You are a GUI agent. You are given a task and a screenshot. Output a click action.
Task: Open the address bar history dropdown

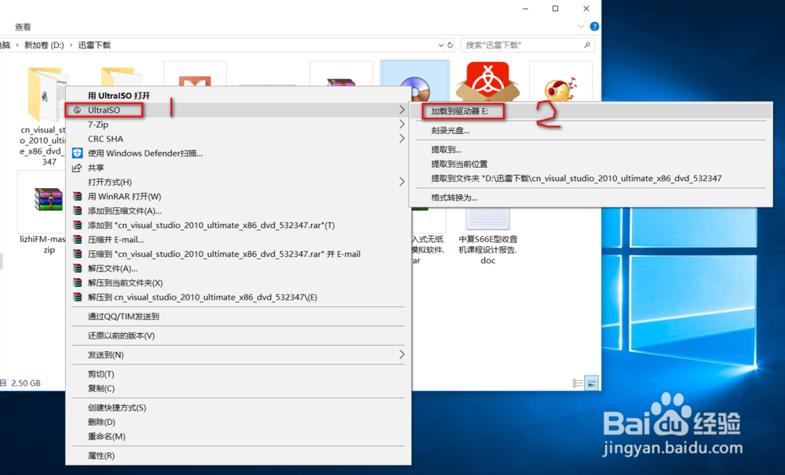(440, 45)
